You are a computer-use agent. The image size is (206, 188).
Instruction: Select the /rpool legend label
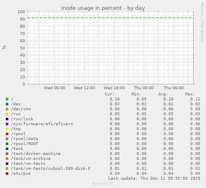pyautogui.click(x=18, y=134)
